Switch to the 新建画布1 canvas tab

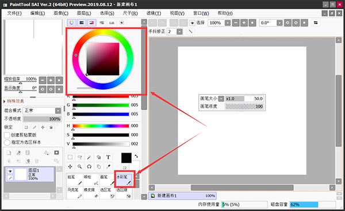pyautogui.click(x=182, y=196)
